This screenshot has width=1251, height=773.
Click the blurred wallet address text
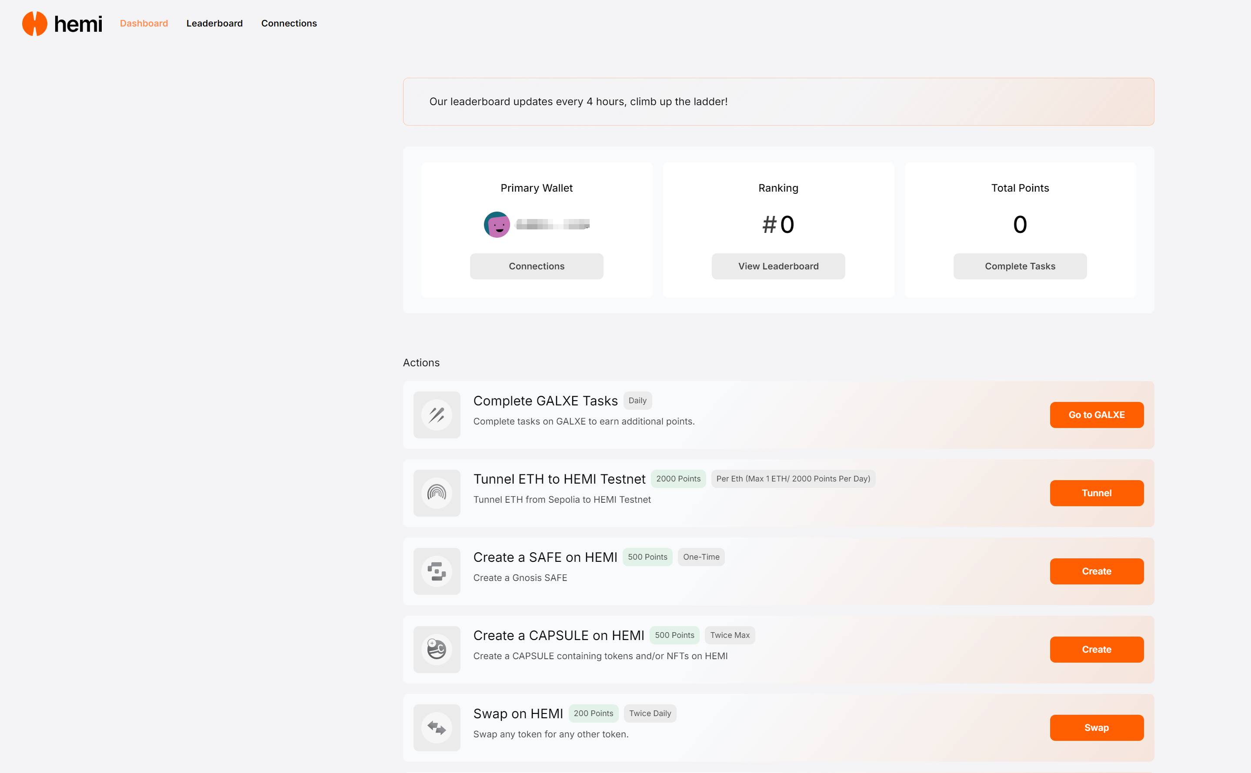point(553,225)
